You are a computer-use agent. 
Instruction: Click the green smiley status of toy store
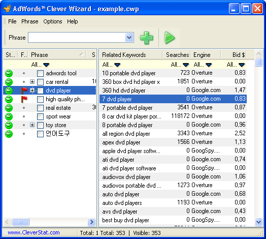[9, 125]
